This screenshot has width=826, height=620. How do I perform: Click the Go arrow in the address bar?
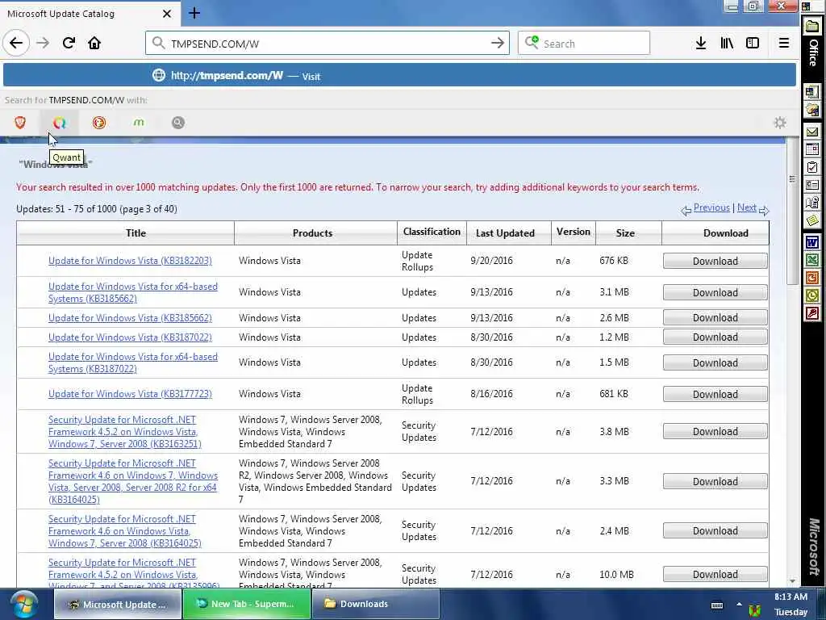click(x=497, y=44)
